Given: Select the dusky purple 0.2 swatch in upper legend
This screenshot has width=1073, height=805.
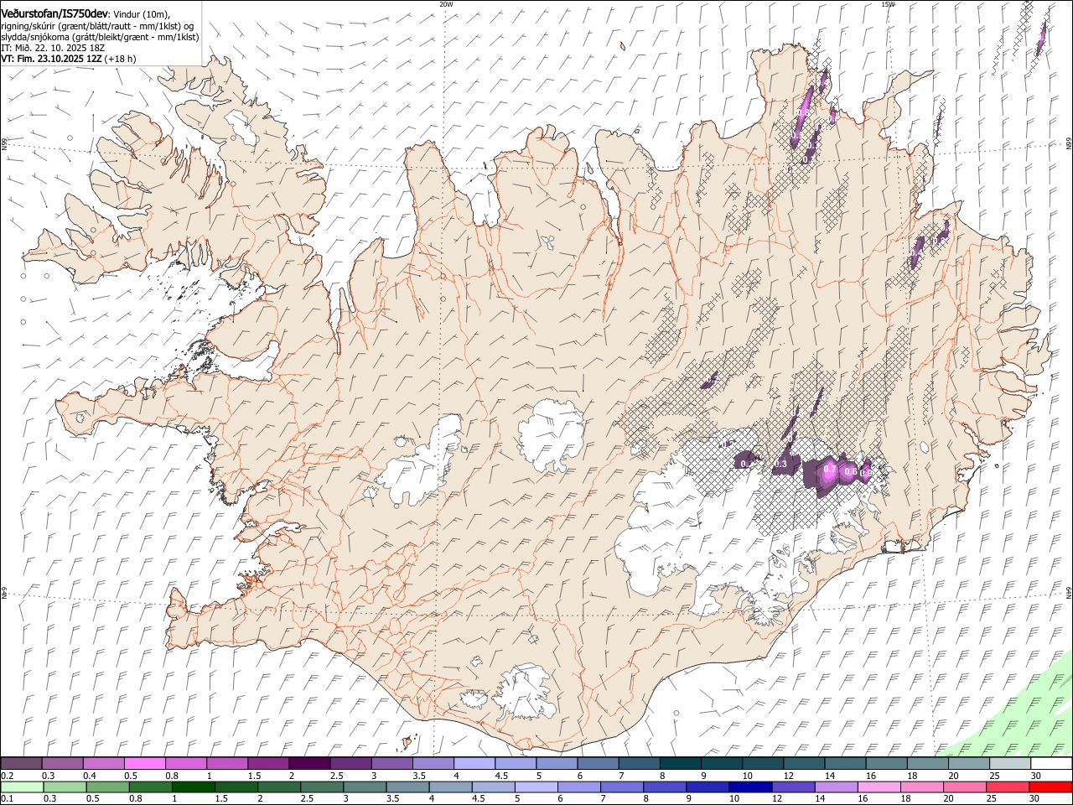Looking at the screenshot, I should point(21,764).
